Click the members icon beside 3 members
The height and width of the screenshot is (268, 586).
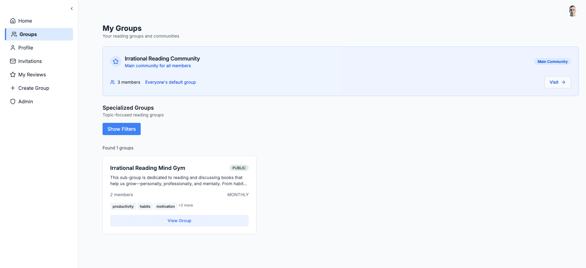113,82
